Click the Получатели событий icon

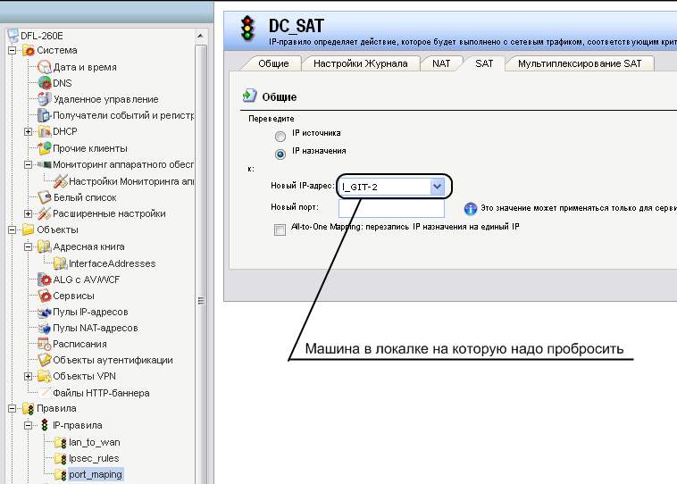[x=45, y=115]
